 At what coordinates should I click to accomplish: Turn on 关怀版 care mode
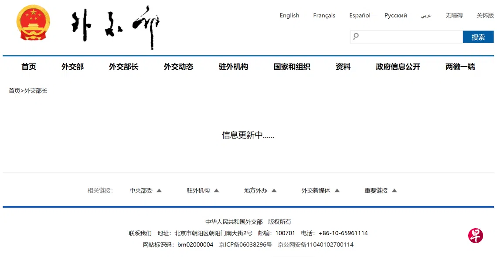coord(485,15)
